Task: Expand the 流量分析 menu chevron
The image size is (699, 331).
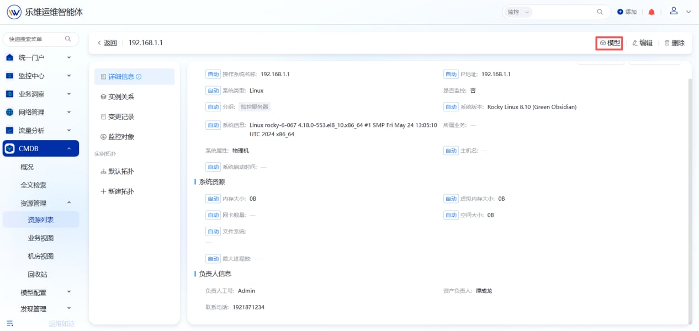Action: 69,130
